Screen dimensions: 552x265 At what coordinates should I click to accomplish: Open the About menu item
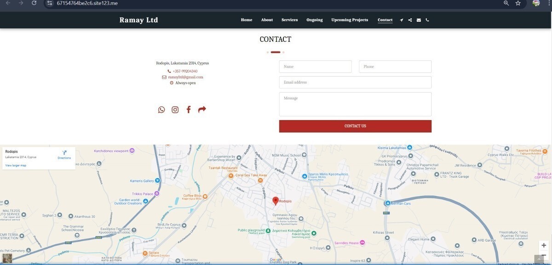pyautogui.click(x=267, y=20)
